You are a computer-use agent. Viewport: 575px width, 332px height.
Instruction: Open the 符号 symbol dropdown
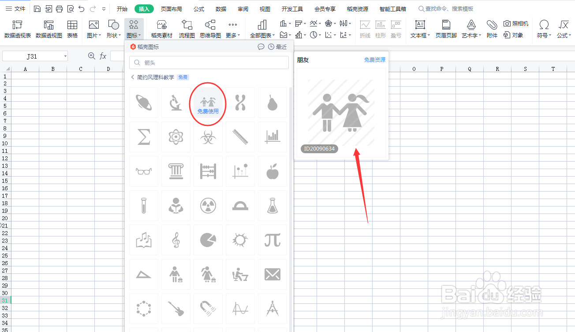(x=544, y=29)
